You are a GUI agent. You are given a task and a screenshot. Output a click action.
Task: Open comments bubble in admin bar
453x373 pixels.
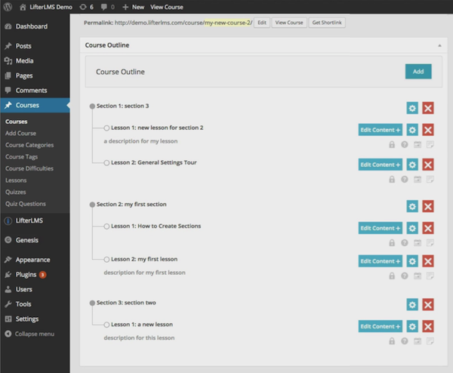click(x=107, y=7)
